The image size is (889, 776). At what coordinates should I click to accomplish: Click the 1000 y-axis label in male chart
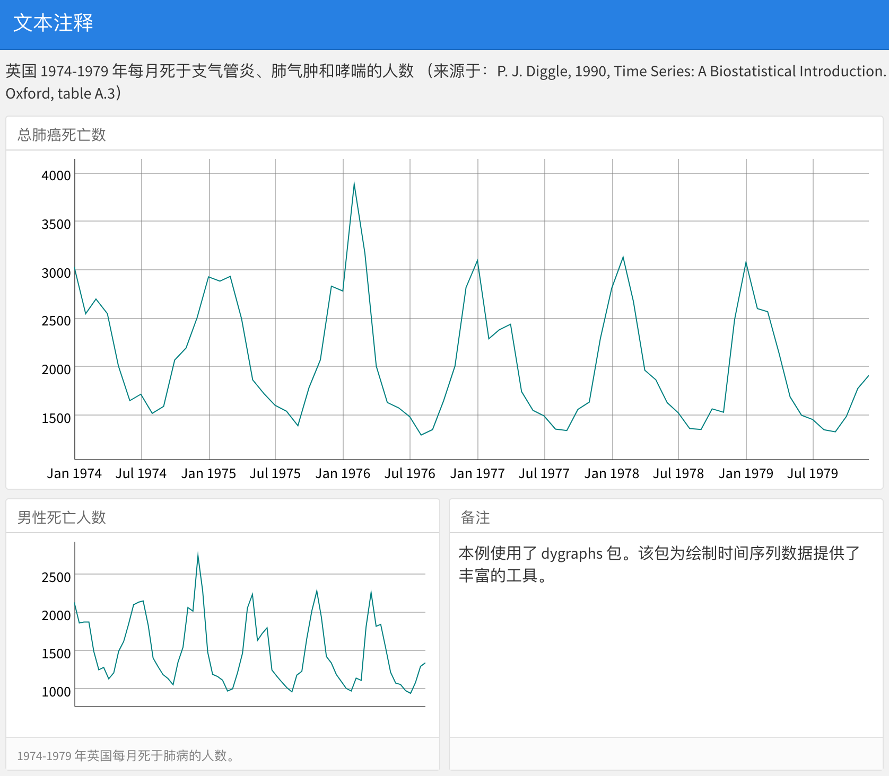[56, 692]
